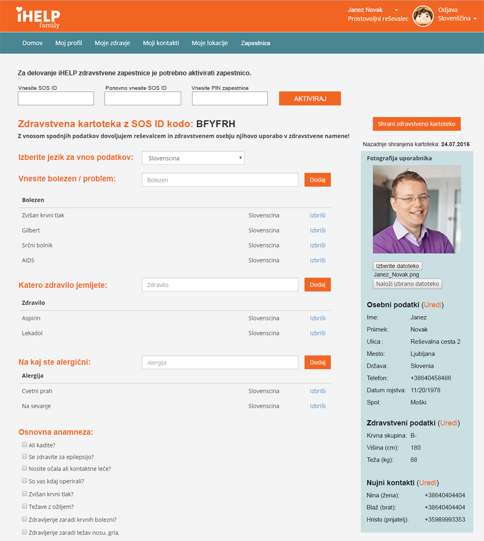Click the SOS ID code BFYFRH
Viewport: 484px width, 541px height.
pos(216,124)
